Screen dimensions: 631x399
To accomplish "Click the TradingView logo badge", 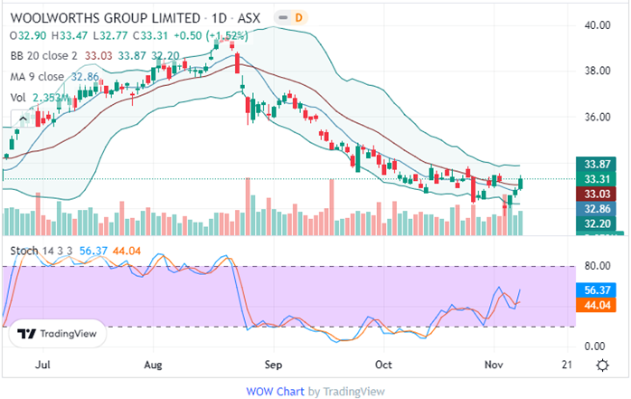I will coord(58,334).
